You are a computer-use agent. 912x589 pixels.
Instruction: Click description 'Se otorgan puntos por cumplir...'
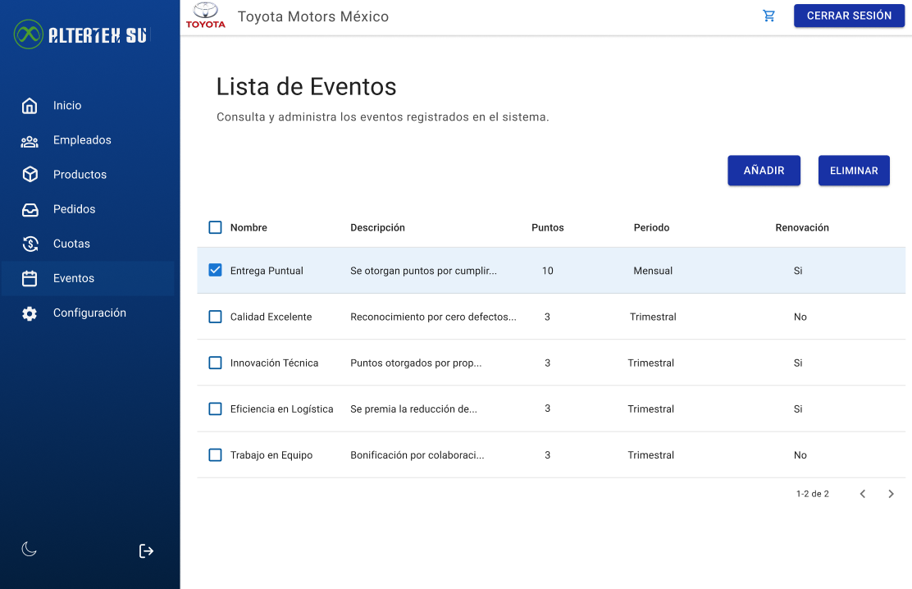coord(423,271)
